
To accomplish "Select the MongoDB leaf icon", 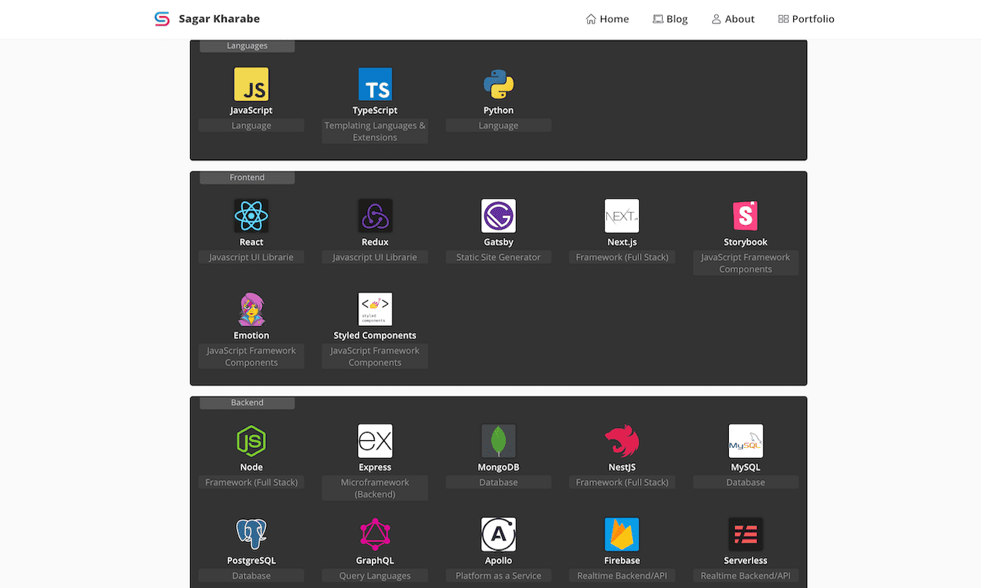I will (x=498, y=441).
